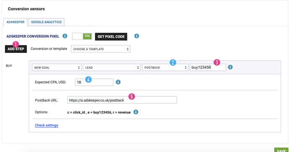
Task: Click pink numbered marker 3 by event field
Action: 217,62
